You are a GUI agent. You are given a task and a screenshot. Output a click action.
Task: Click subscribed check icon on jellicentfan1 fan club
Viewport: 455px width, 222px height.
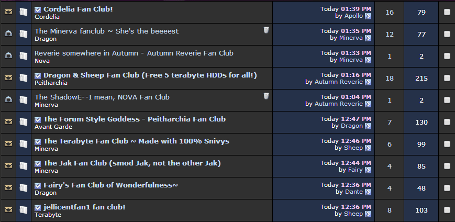coord(38,208)
